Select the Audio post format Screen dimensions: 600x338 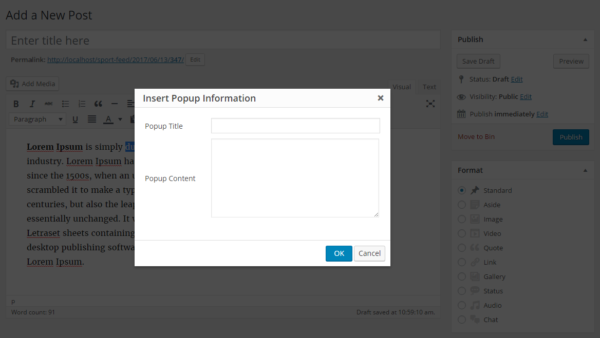coord(462,306)
